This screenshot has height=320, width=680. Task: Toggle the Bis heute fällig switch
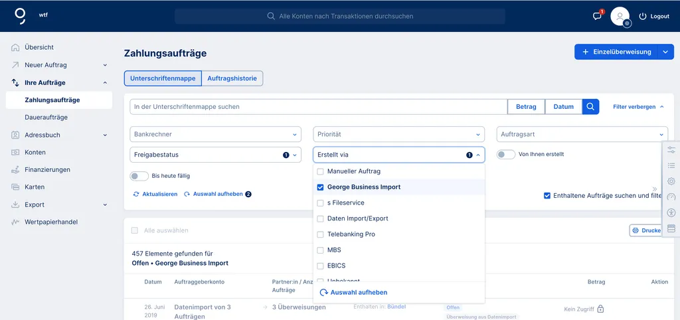(139, 176)
